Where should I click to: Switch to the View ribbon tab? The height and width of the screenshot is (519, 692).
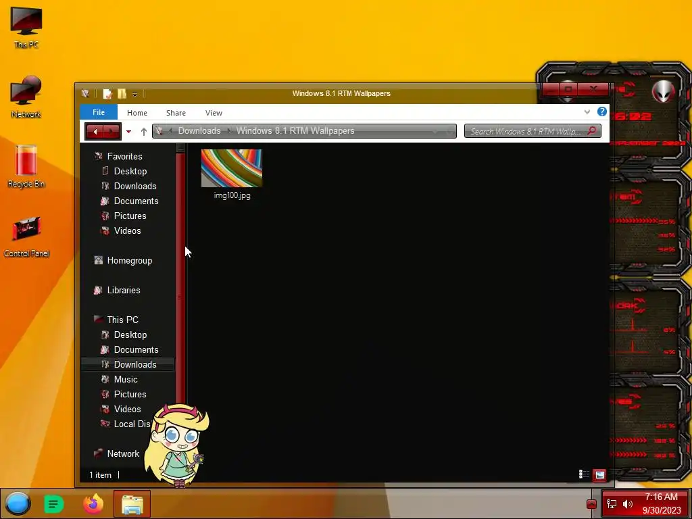(214, 113)
